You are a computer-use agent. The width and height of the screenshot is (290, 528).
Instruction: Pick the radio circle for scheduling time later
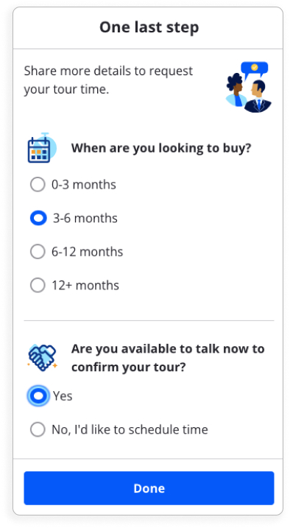pos(38,429)
